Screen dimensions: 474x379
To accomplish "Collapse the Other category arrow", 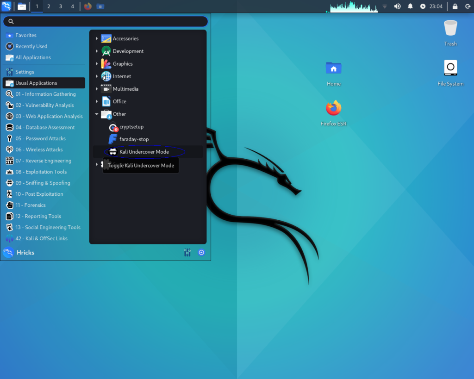I will pos(96,114).
